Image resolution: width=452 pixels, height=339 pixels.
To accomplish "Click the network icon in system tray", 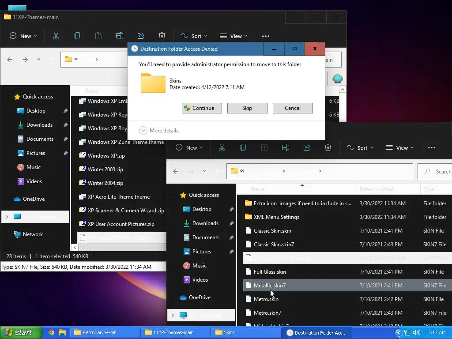I will pyautogui.click(x=407, y=332).
